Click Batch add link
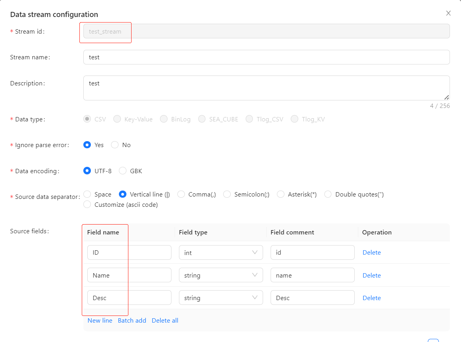 pyautogui.click(x=132, y=321)
